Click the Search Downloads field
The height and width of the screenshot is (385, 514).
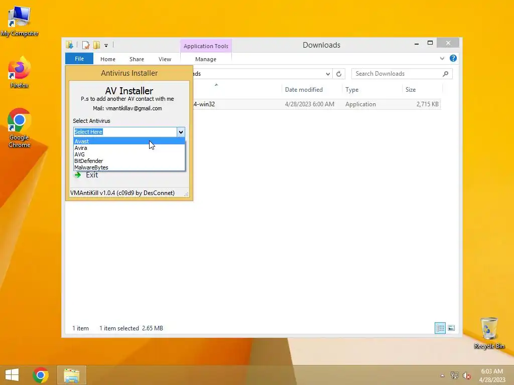[402, 74]
